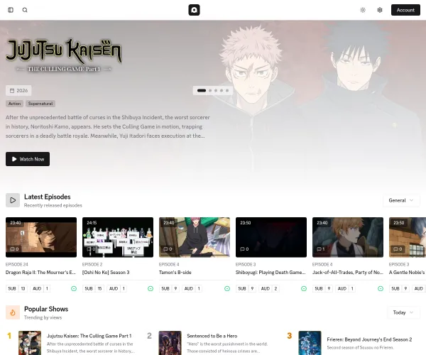426x355 pixels.
Task: Click comment icon on A Gentle Noble's thumbnail
Action: (398, 249)
